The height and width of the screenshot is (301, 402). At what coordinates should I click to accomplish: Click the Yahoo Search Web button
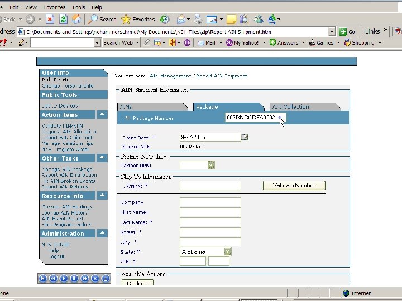(x=118, y=43)
